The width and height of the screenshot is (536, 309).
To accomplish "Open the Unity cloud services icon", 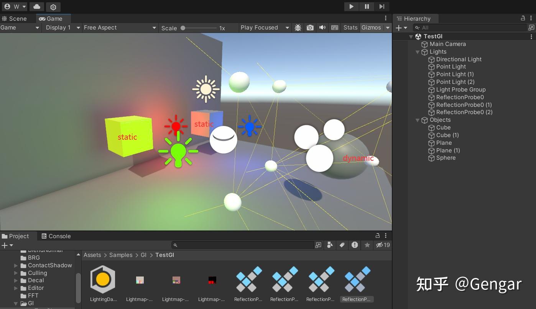I will (x=36, y=7).
